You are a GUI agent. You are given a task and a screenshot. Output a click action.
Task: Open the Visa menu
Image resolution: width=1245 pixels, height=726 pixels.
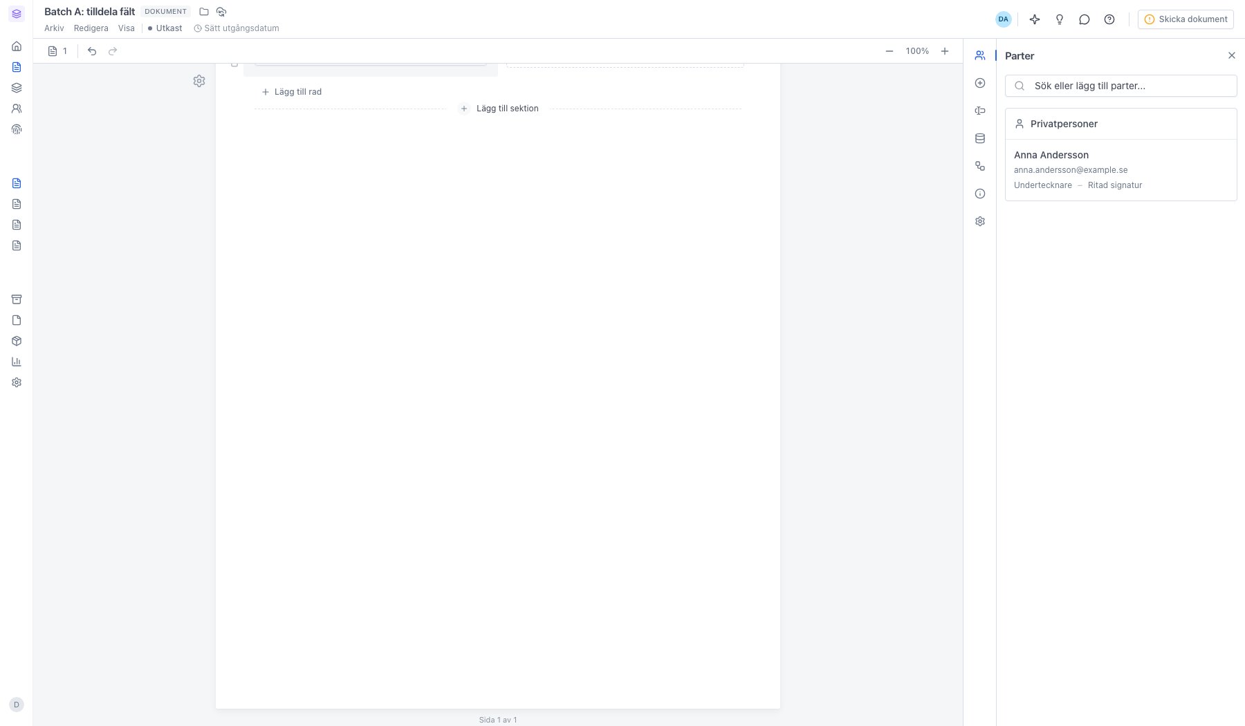tap(127, 28)
